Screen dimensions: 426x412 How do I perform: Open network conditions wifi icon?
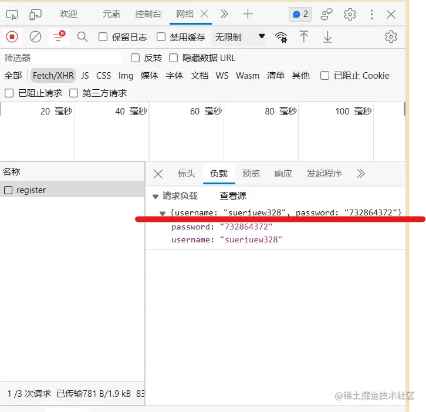coord(281,37)
